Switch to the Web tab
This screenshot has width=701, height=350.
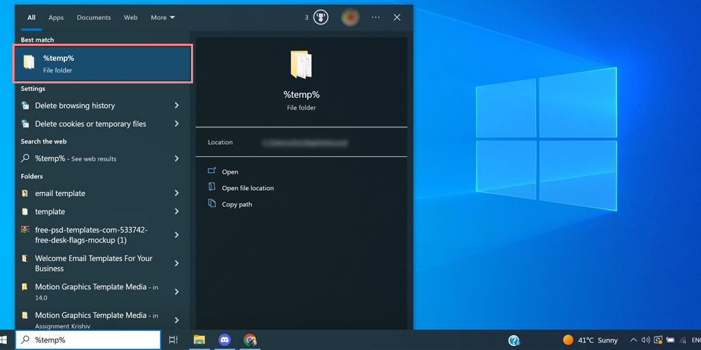coord(131,17)
